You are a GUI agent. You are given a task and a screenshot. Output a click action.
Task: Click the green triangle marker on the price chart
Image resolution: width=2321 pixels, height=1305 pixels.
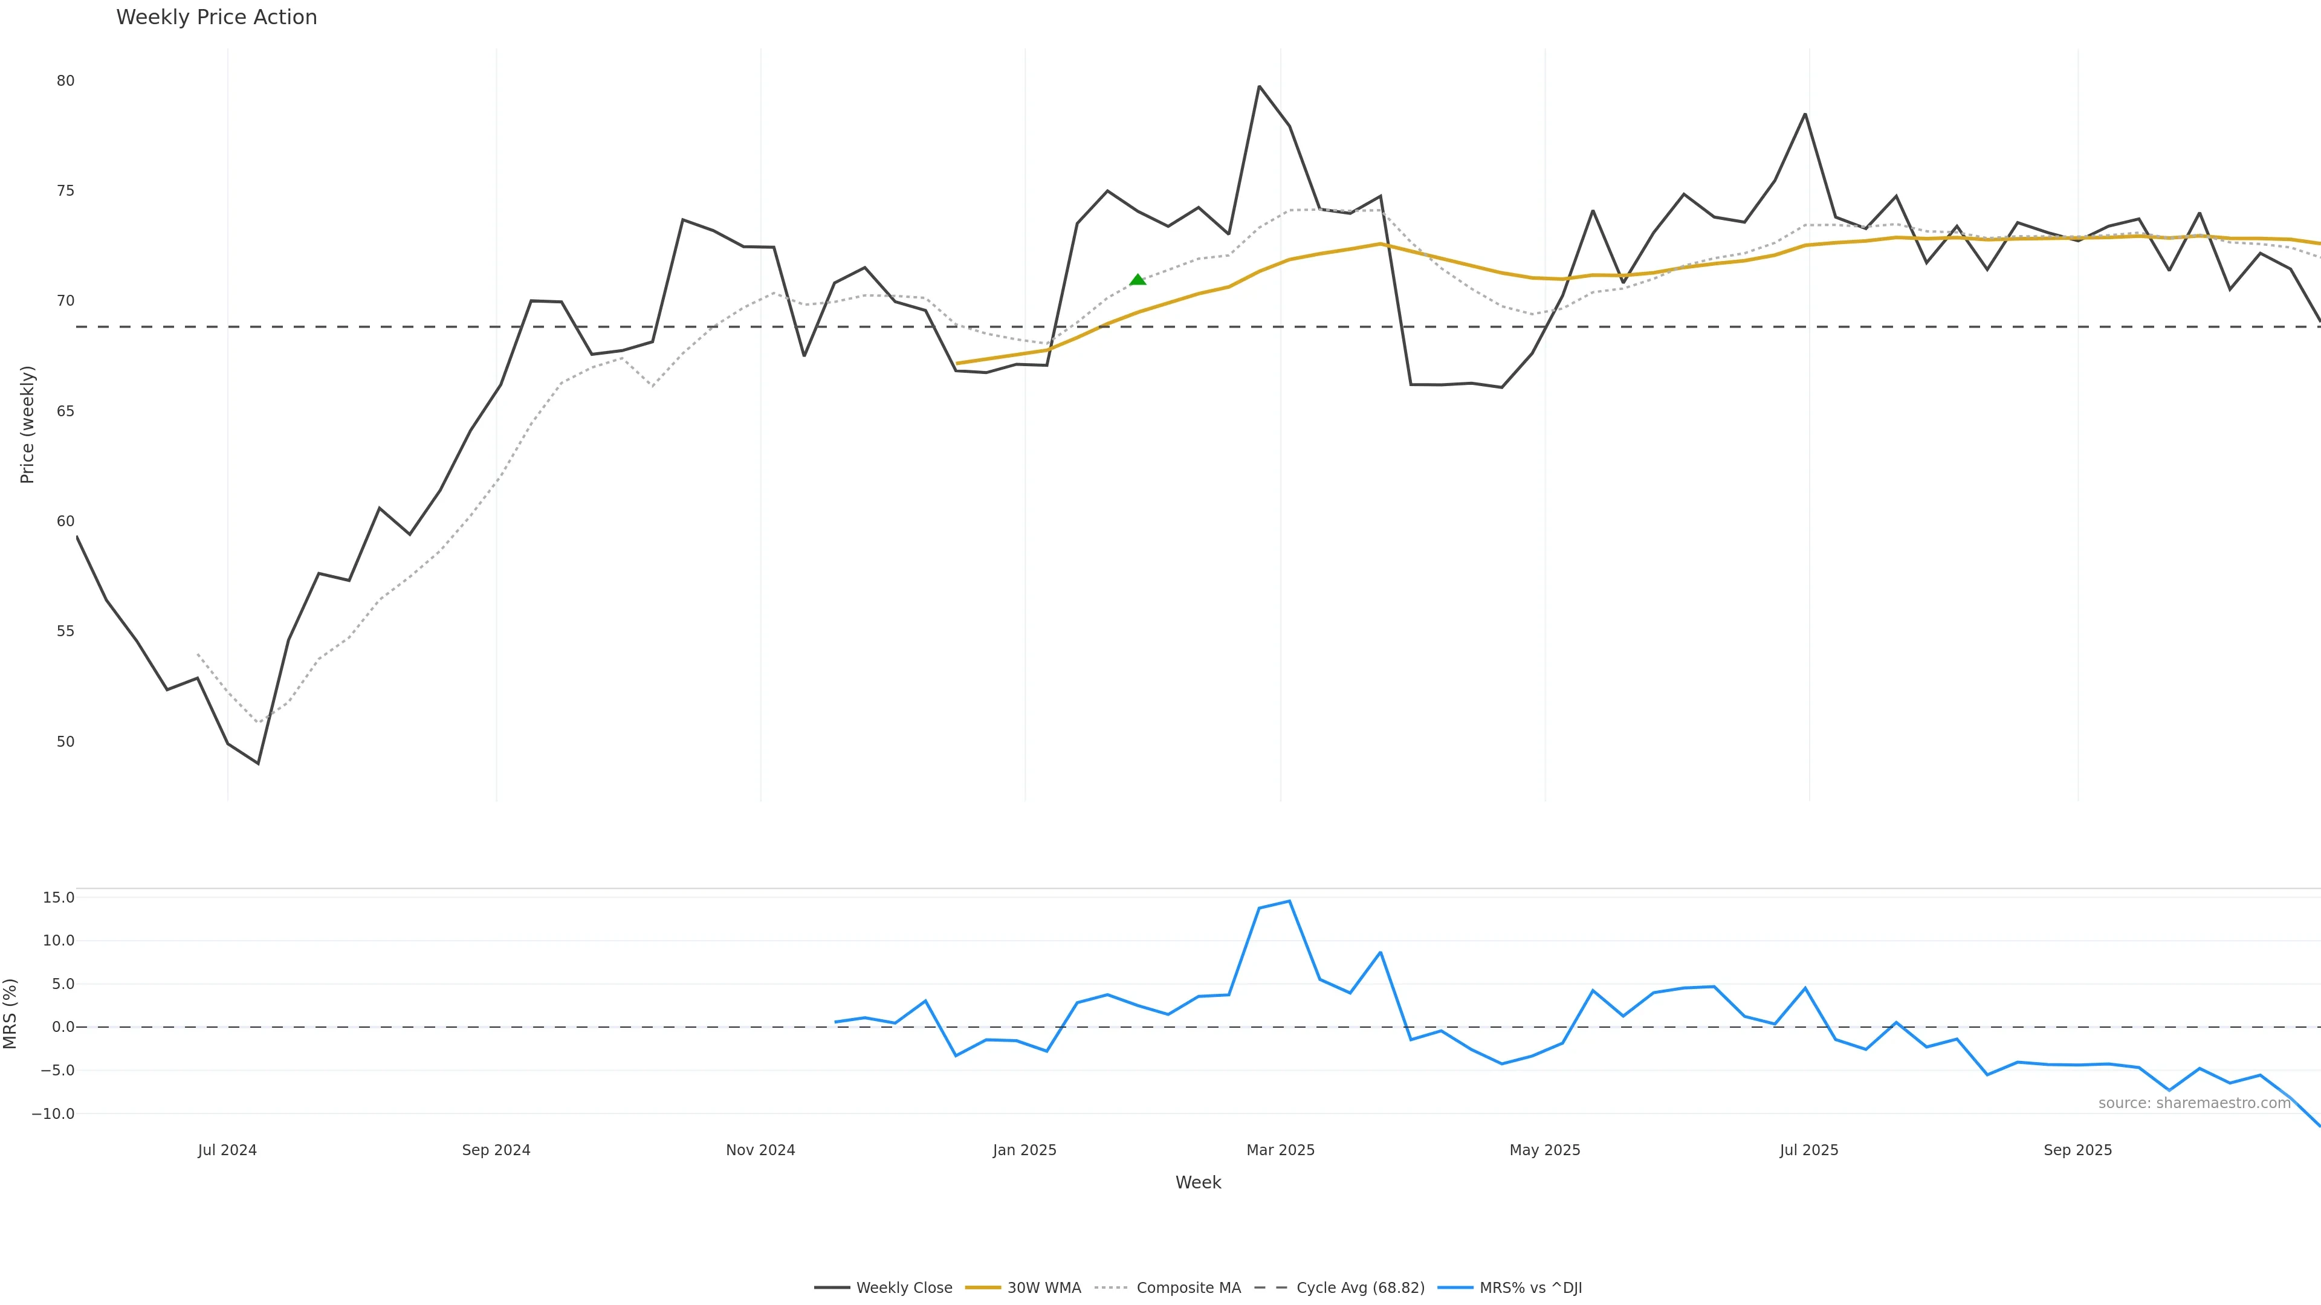coord(1137,280)
